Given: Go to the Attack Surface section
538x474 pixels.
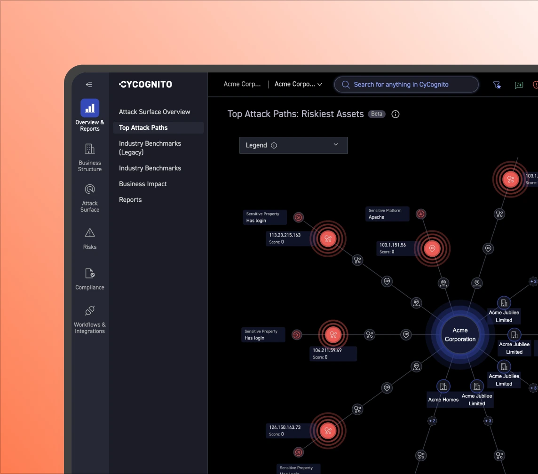Looking at the screenshot, I should tap(90, 190).
